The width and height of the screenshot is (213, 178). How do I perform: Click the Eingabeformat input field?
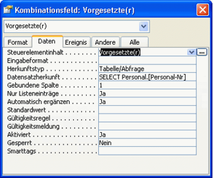(x=147, y=61)
